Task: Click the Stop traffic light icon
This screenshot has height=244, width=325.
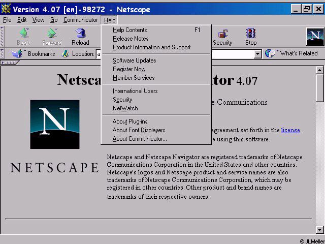Action: click(251, 34)
